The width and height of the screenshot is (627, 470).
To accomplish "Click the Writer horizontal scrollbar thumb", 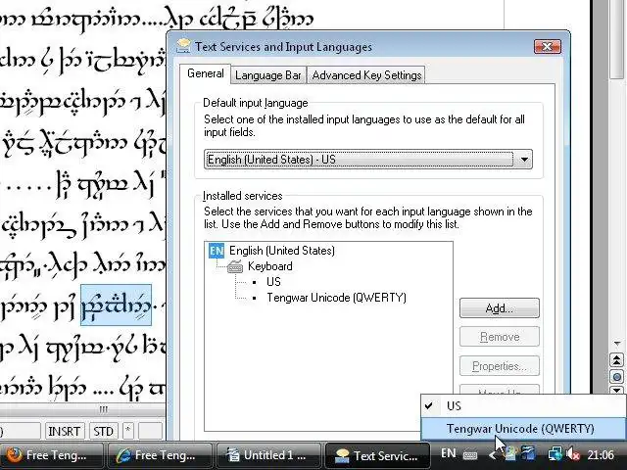I will pos(82,409).
